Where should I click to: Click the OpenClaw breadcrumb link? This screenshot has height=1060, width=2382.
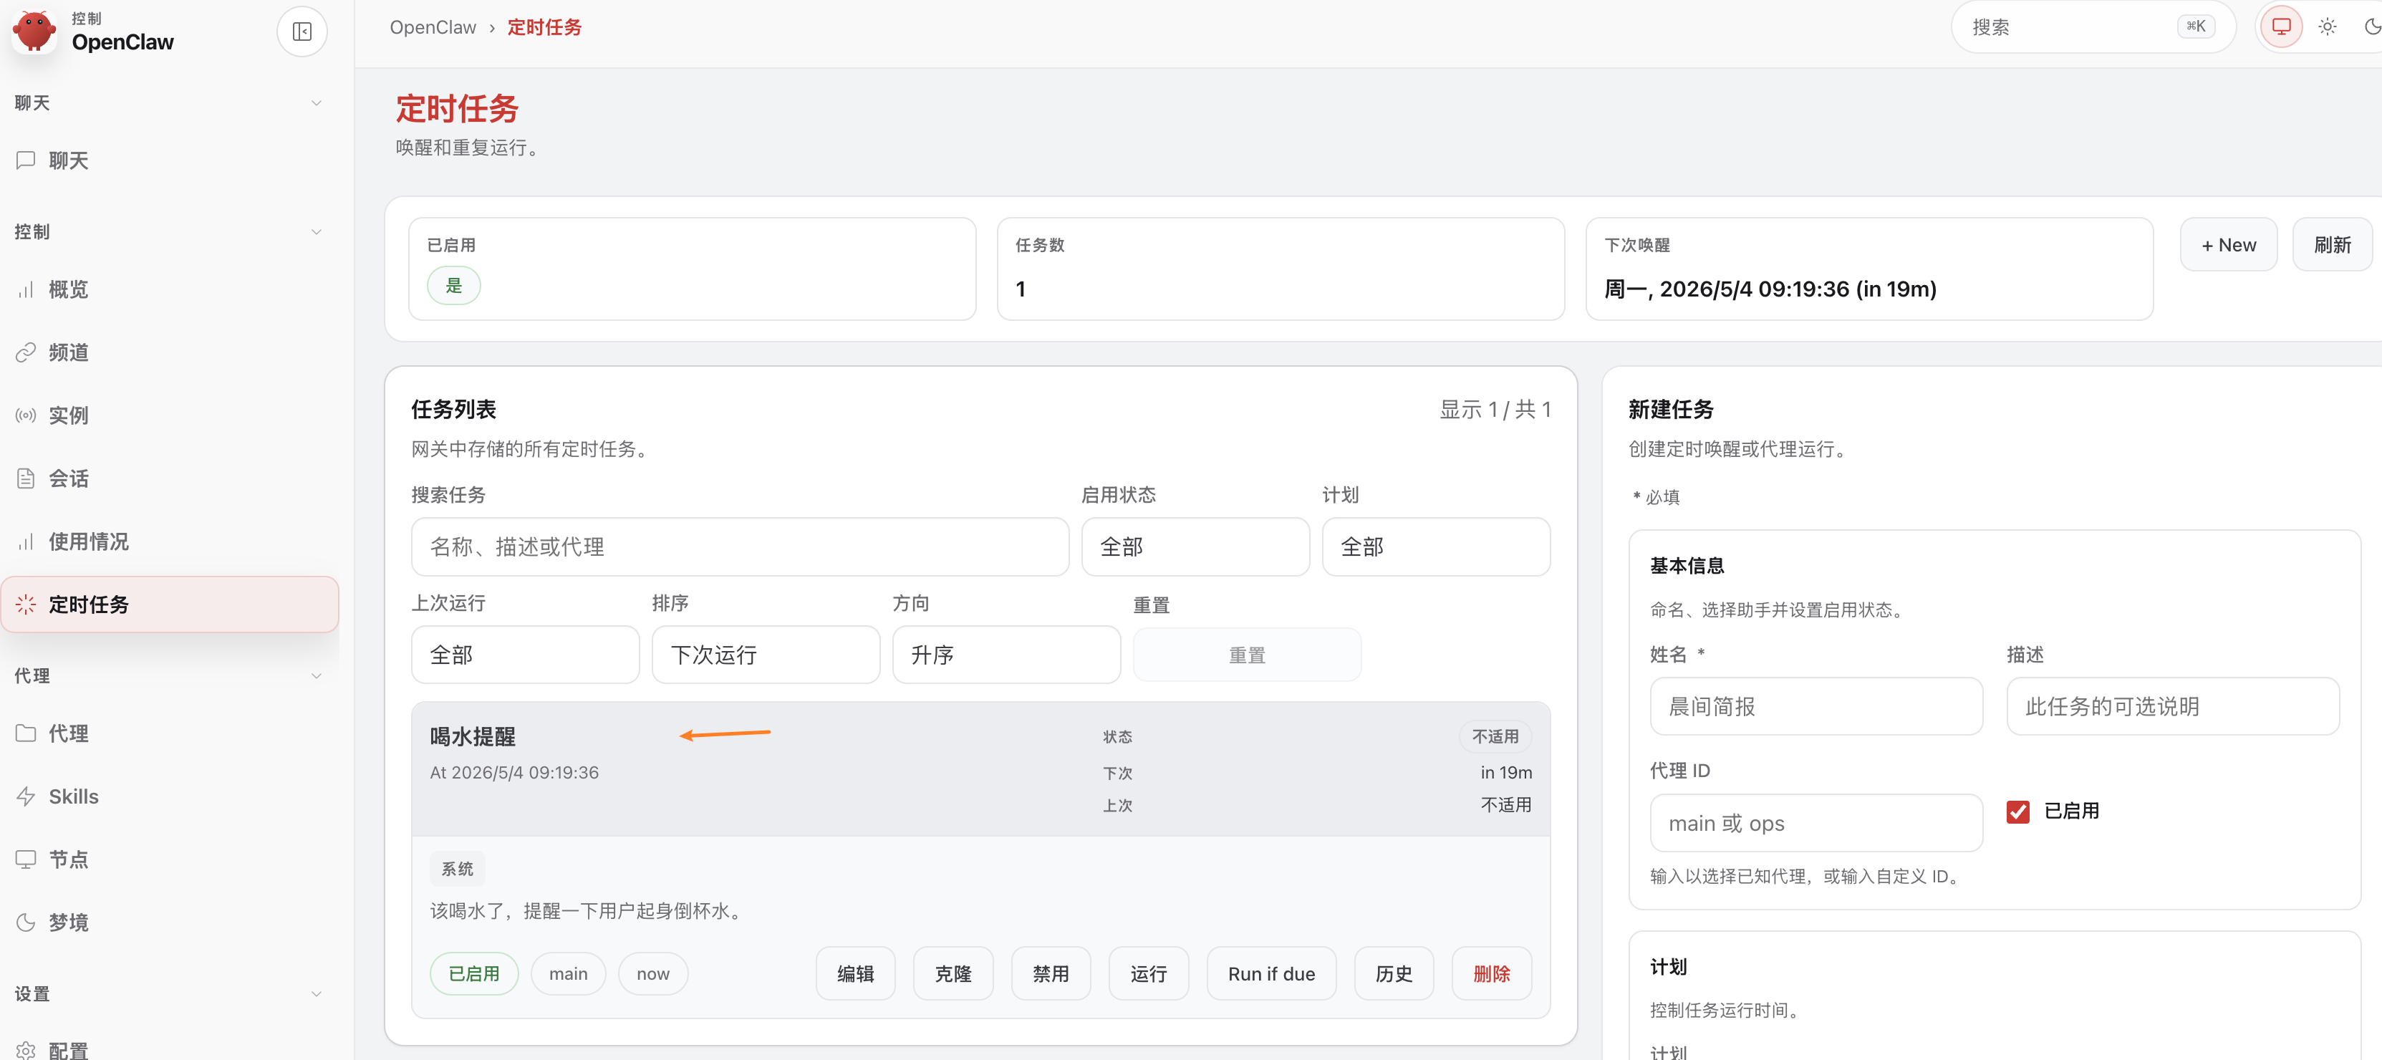pos(433,26)
